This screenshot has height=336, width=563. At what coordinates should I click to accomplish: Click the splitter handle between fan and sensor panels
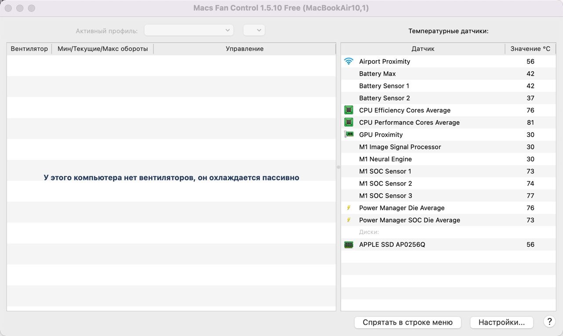click(338, 167)
